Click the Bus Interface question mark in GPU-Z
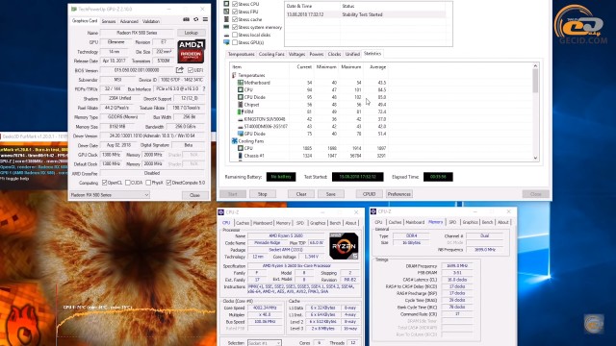Image resolution: width=616 pixels, height=346 pixels. (x=204, y=89)
